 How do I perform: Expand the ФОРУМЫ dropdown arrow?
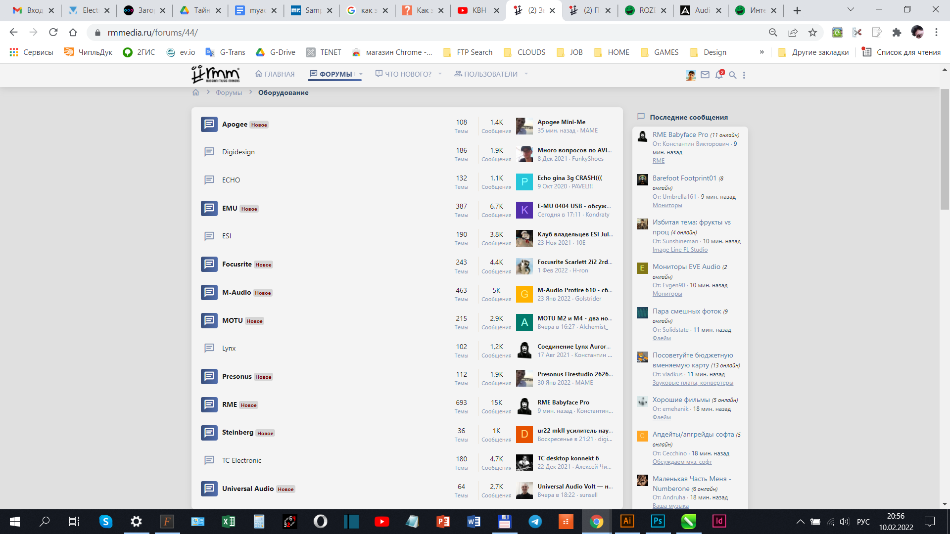361,74
